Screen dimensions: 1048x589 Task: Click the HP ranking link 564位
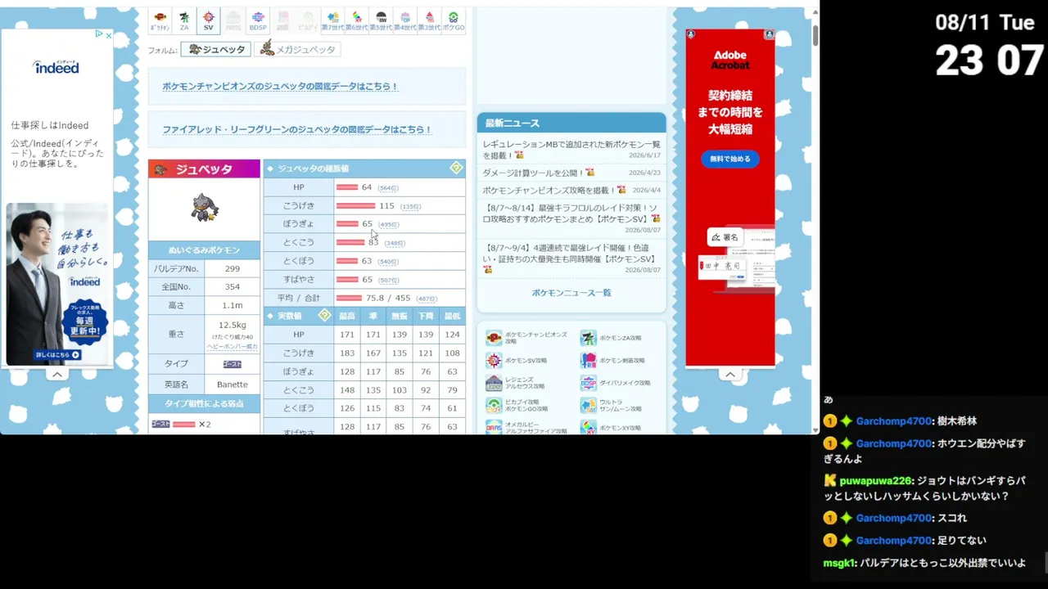tap(388, 188)
